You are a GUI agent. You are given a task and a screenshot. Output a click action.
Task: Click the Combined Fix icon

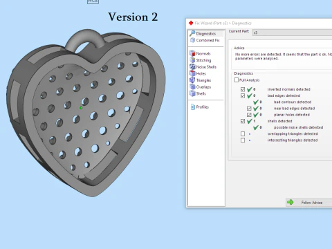click(x=192, y=40)
